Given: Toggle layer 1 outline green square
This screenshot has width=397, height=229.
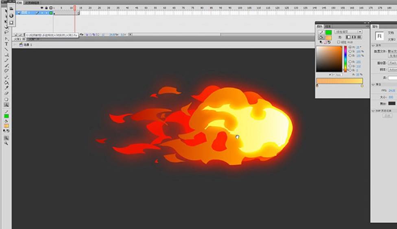Looking at the screenshot, I should (51, 13).
